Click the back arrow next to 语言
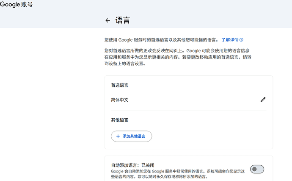292x181 pixels. [x=107, y=20]
